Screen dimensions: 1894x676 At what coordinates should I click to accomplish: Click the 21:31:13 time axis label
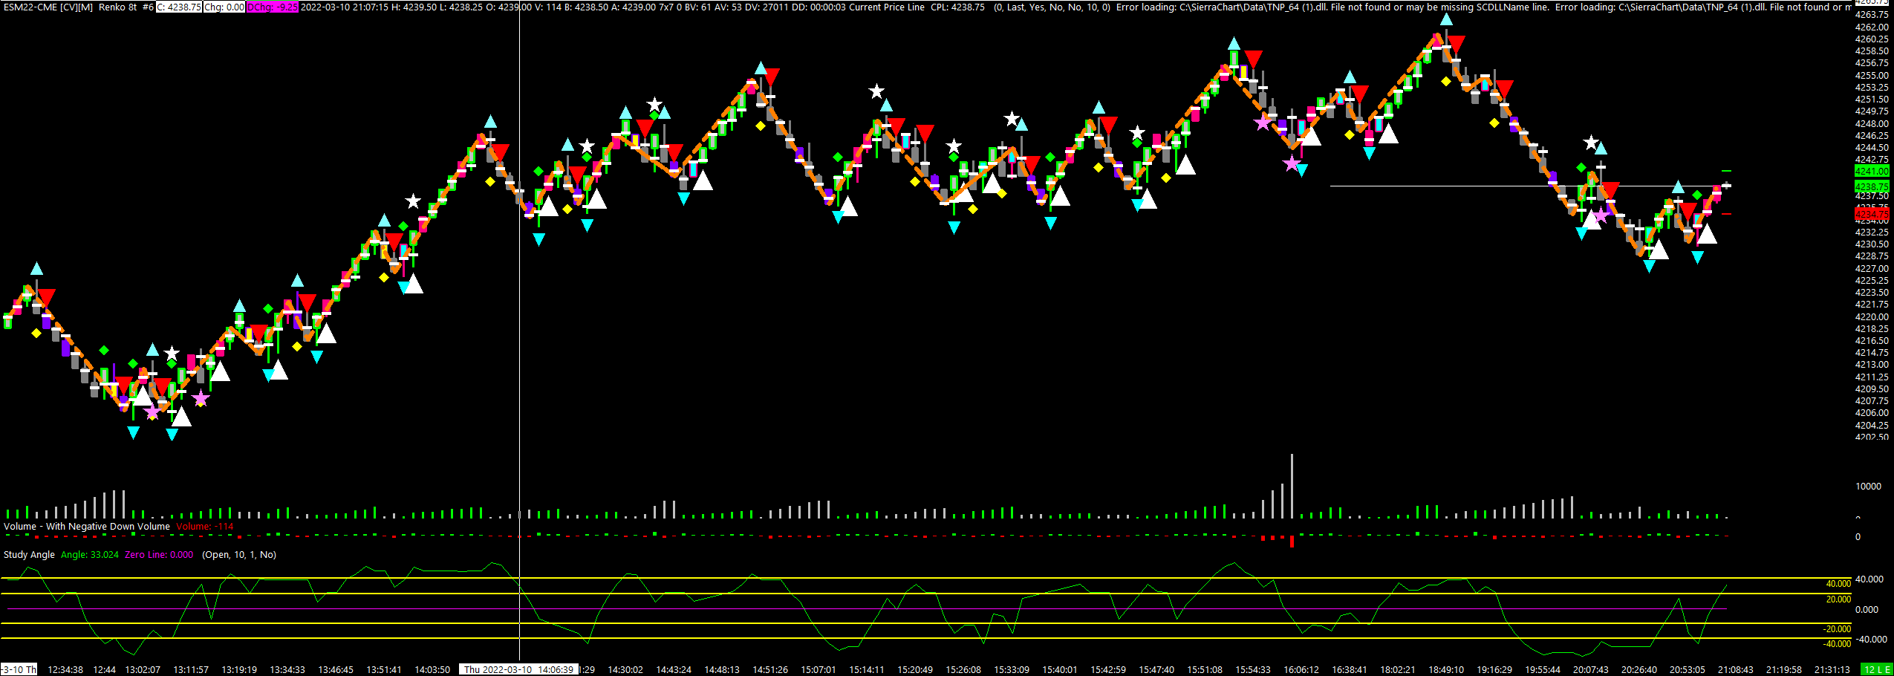tap(1832, 670)
